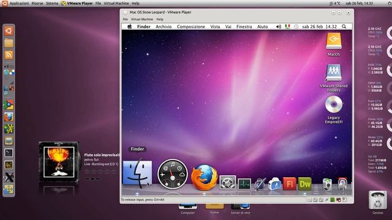Open File menu in VMware Player window
392x220 pixels.
pyautogui.click(x=125, y=19)
